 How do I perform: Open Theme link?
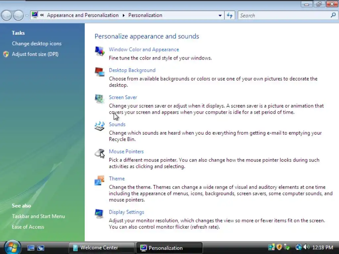117,179
